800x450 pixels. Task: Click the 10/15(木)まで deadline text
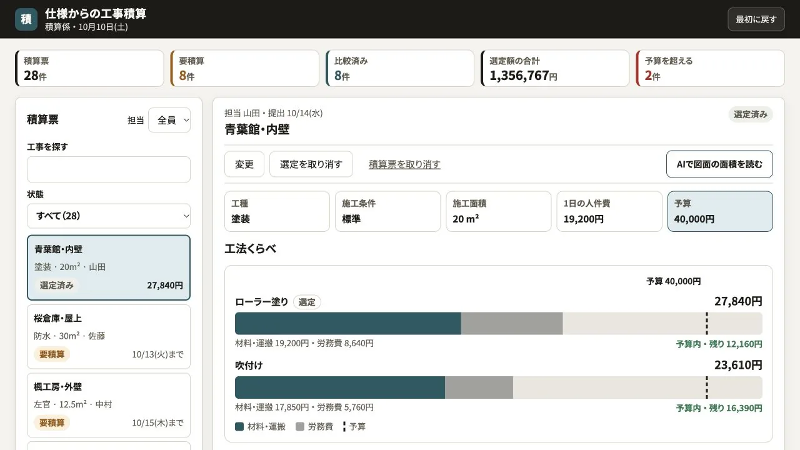point(158,423)
